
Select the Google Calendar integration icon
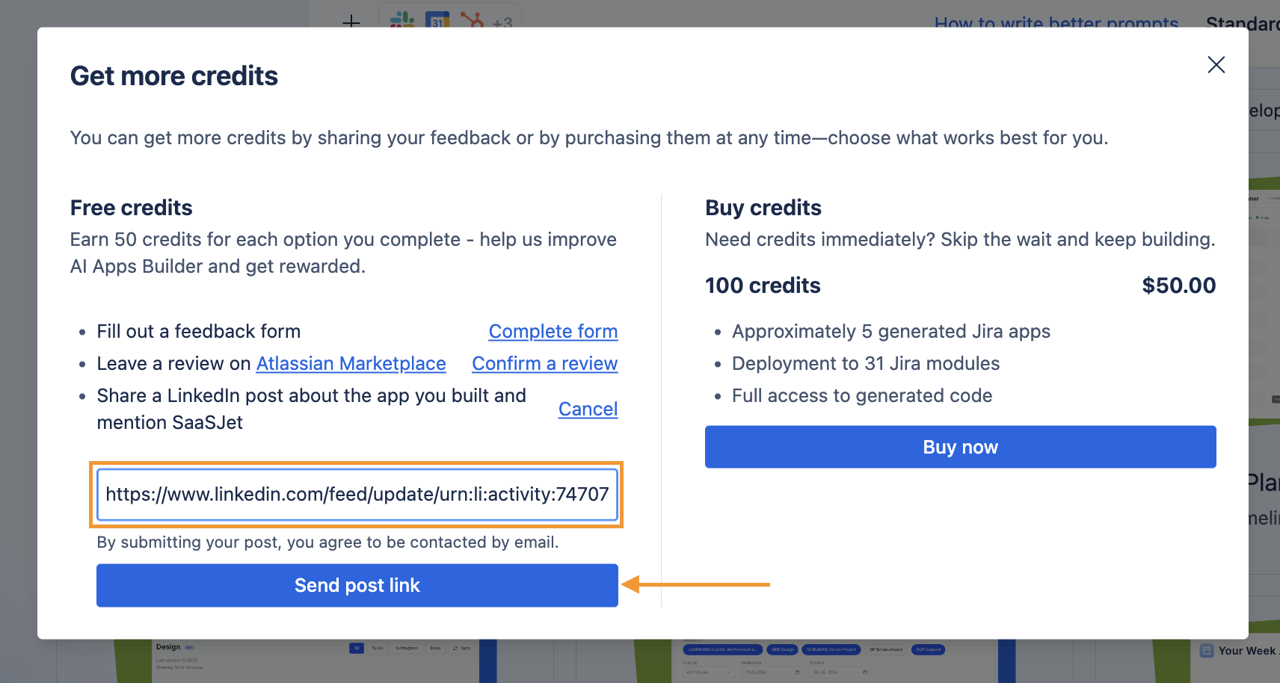437,20
